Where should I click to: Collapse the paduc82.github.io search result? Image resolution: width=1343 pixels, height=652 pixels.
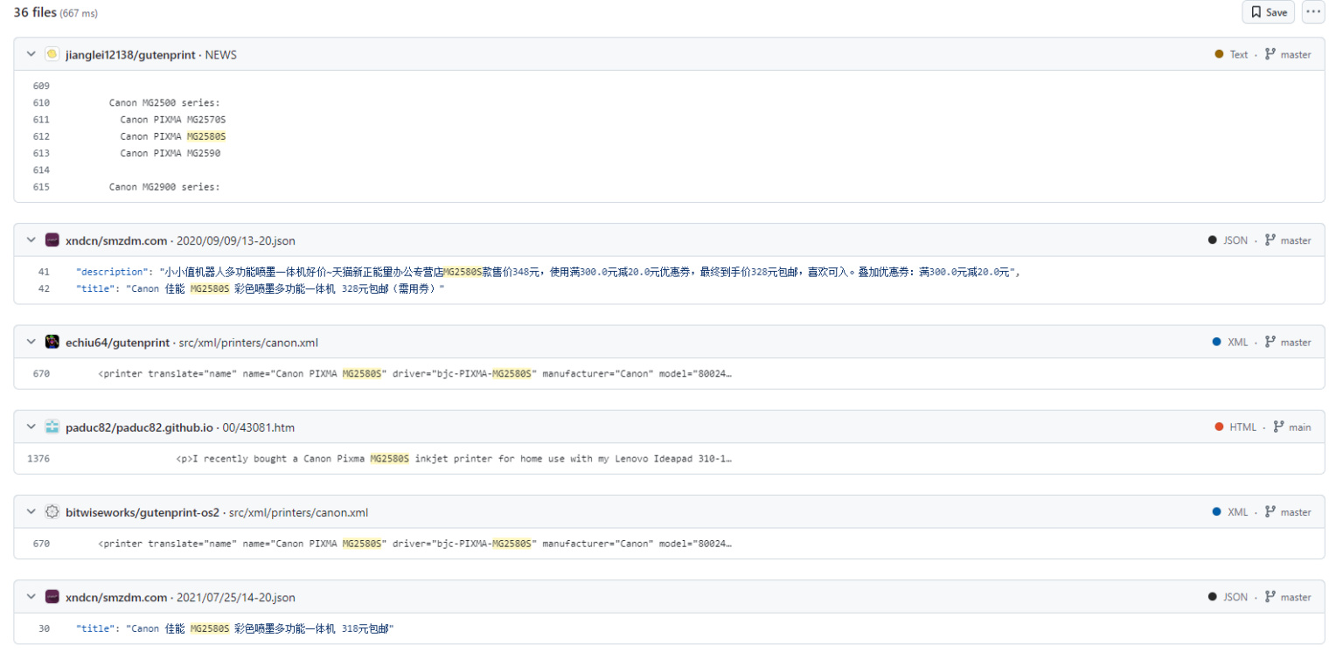[31, 427]
